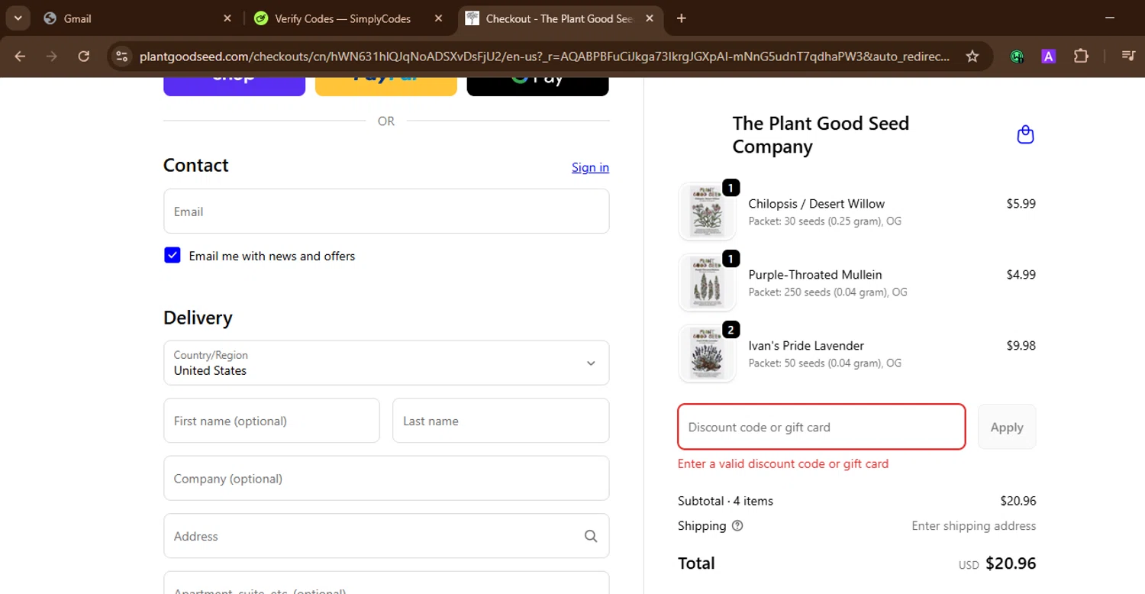Pay with Shop Pay button
This screenshot has width=1145, height=594.
234,86
